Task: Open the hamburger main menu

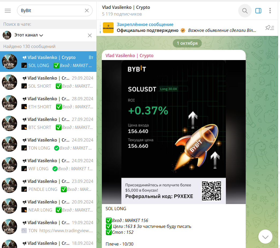Action: coord(8,11)
